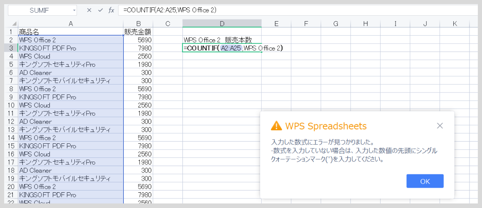Viewport: 482px width, 208px height.
Task: Click cell A16 WPS Cloud
Action: click(71, 154)
